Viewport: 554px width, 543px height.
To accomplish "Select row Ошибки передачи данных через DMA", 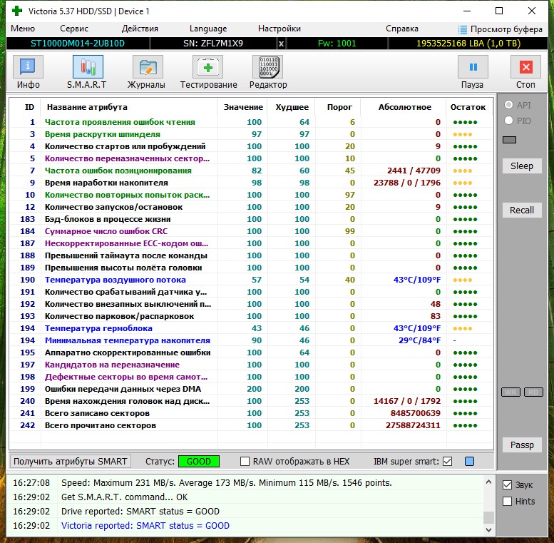I will click(x=251, y=389).
